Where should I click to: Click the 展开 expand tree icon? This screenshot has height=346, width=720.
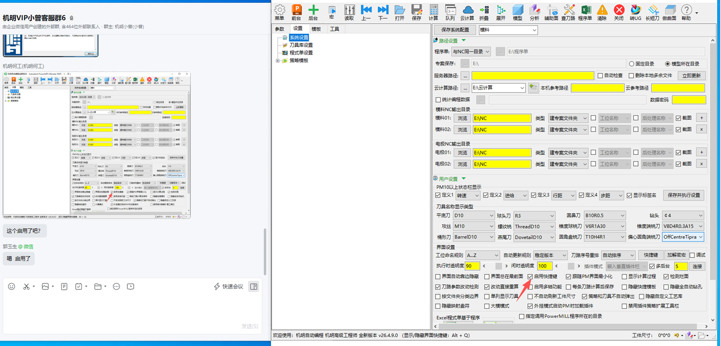tap(501, 12)
